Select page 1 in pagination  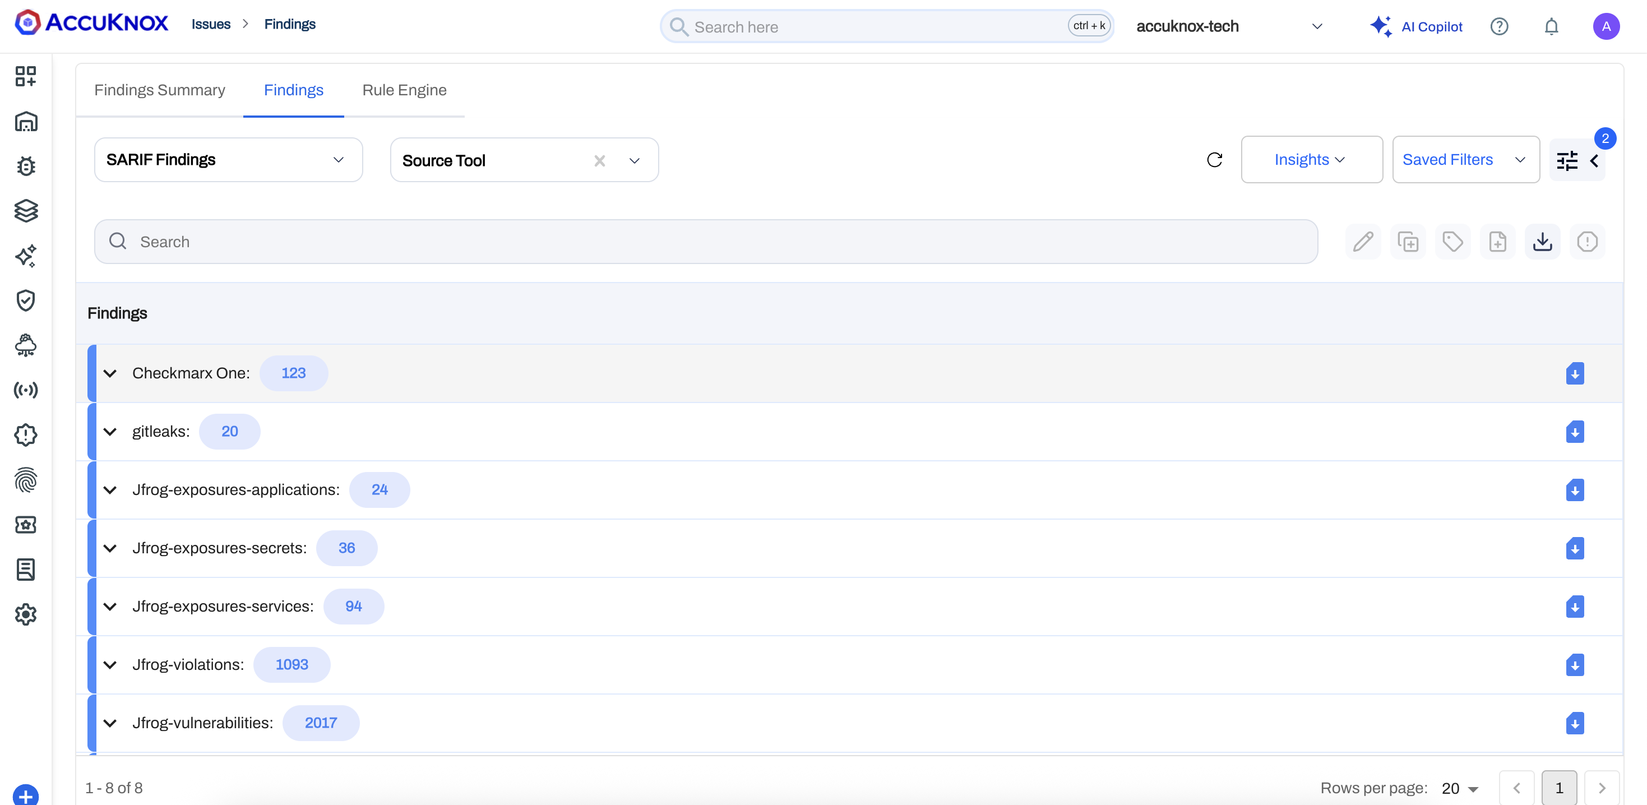click(1560, 788)
